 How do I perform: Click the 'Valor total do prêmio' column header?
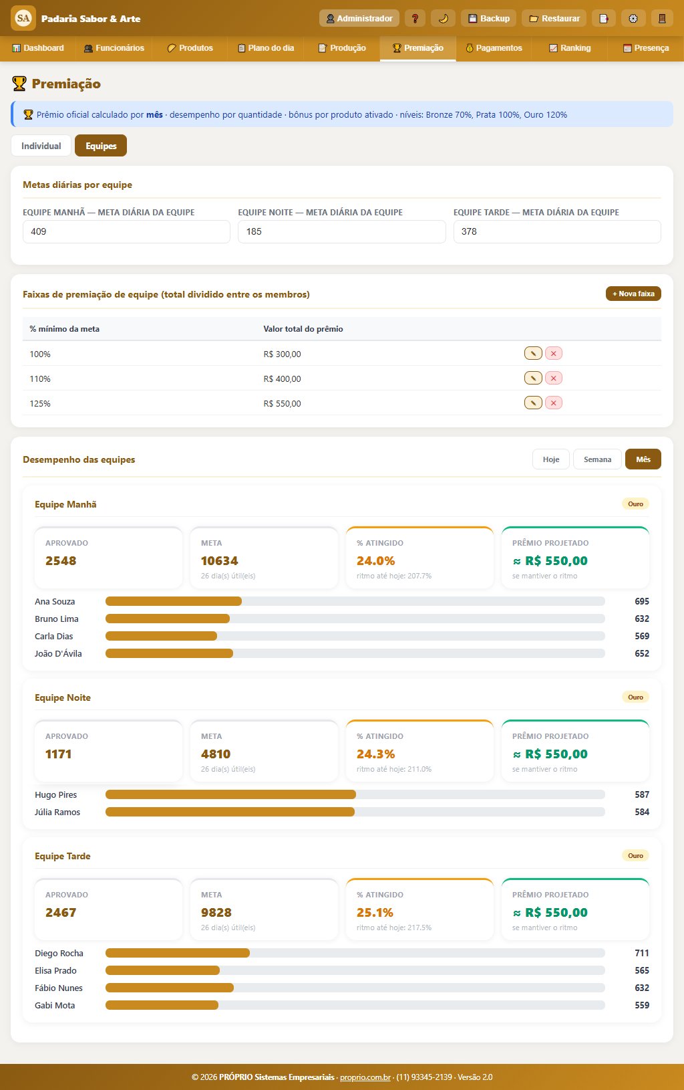pyautogui.click(x=303, y=329)
